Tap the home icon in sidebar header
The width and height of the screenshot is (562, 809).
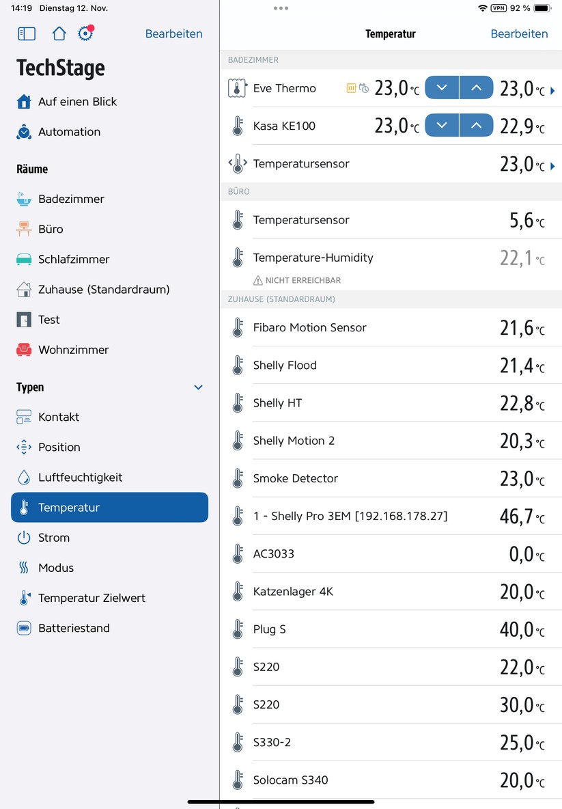(x=59, y=33)
